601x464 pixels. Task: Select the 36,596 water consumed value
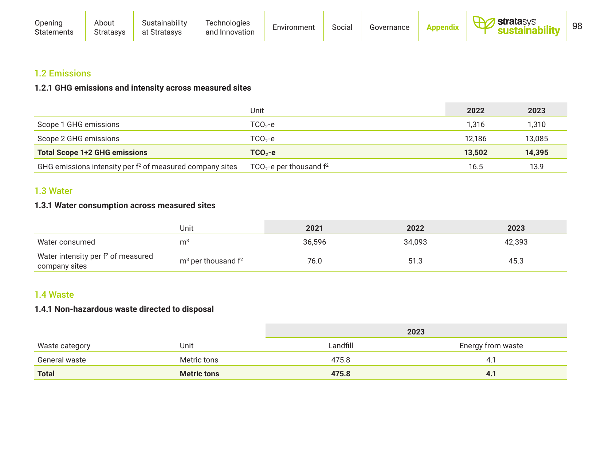[315, 242]
